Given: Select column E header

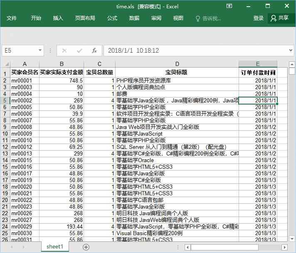Looking at the screenshot, I should tap(258, 64).
